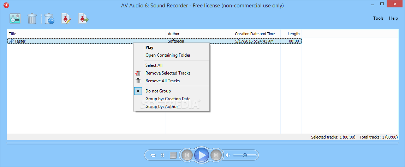Click the stop playback square button

[173, 155]
